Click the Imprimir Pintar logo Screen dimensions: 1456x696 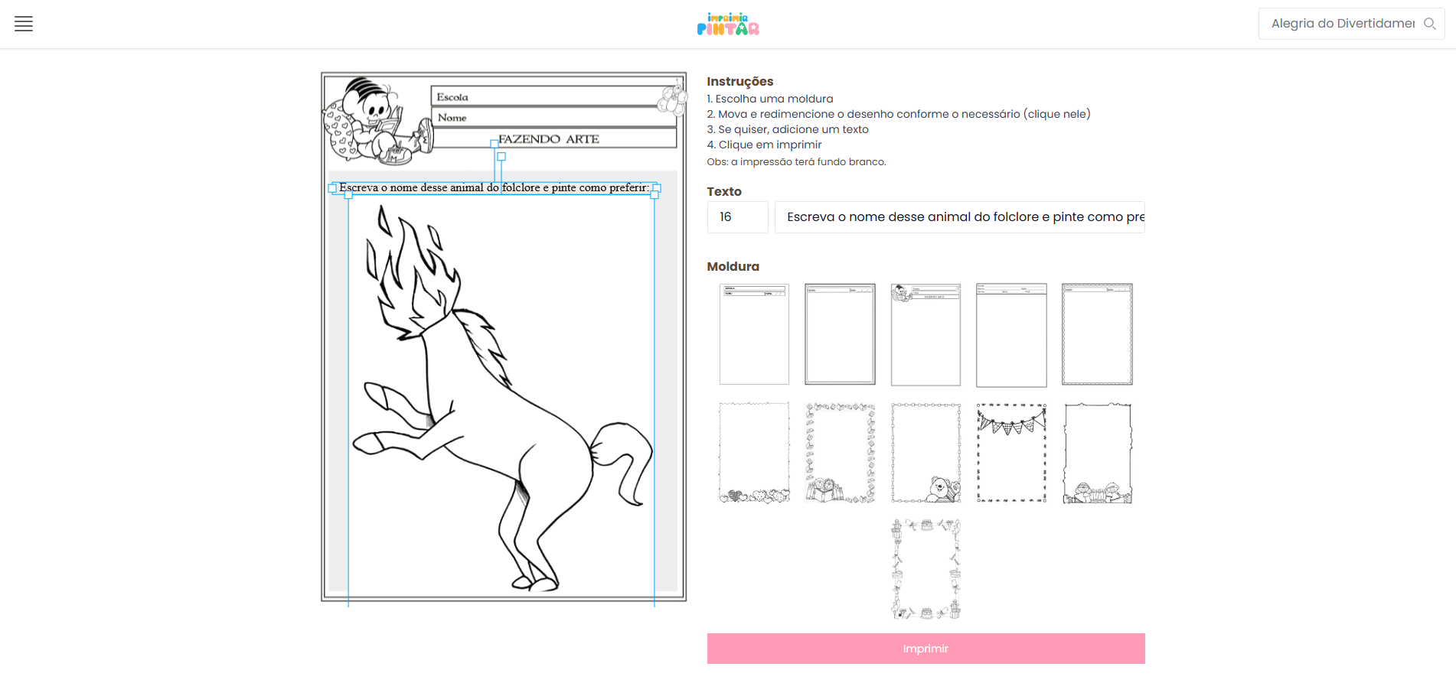pos(728,24)
